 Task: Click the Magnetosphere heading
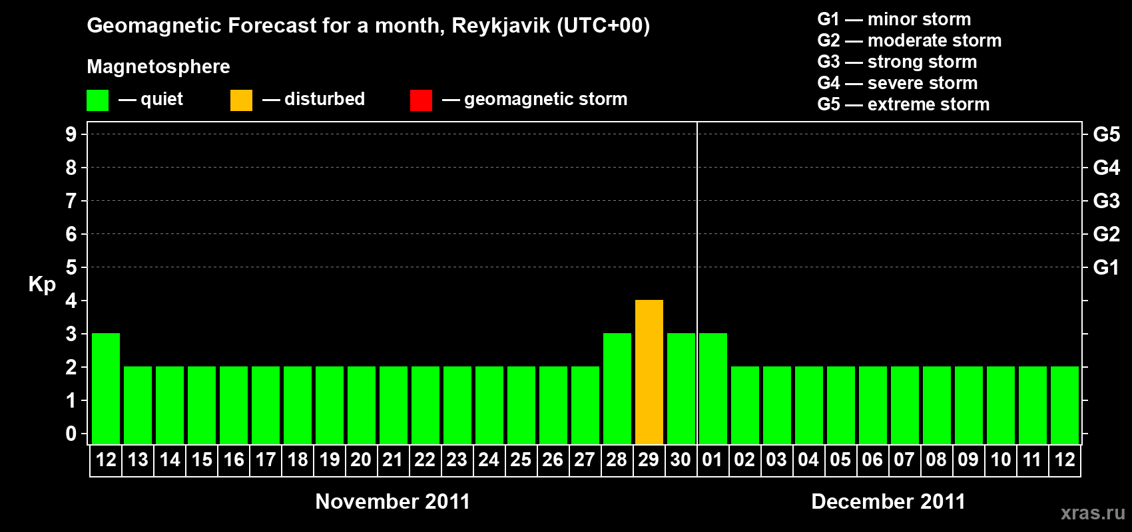point(158,66)
